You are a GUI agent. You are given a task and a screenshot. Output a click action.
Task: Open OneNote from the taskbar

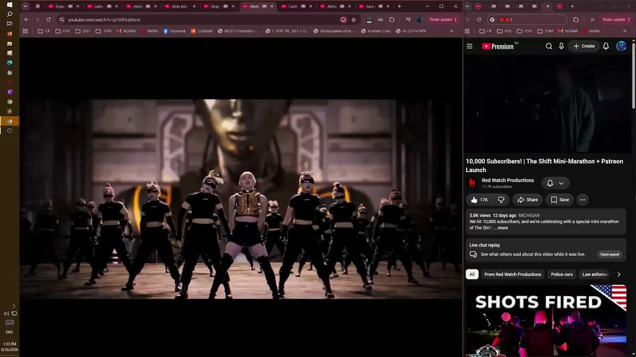(x=9, y=92)
